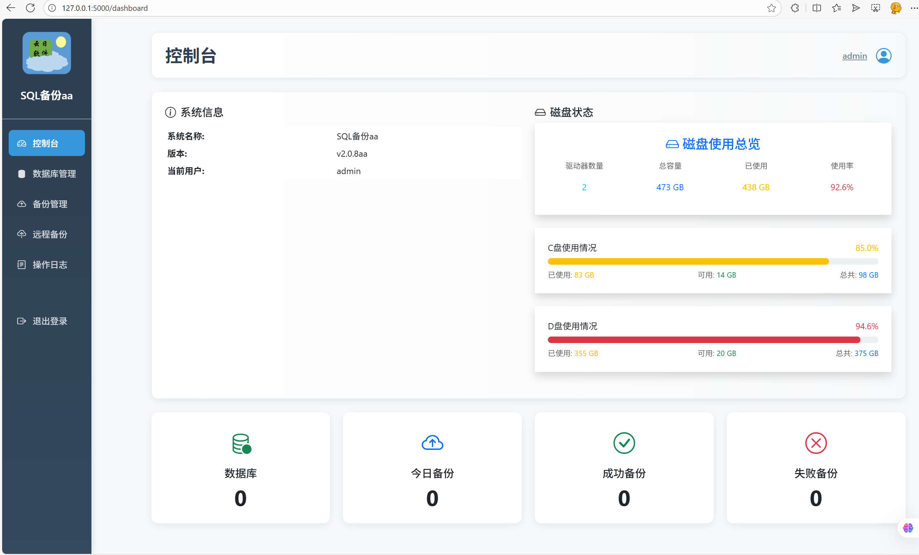The width and height of the screenshot is (919, 555).
Task: Switch to the 控制台 sidebar entry
Action: click(x=46, y=143)
